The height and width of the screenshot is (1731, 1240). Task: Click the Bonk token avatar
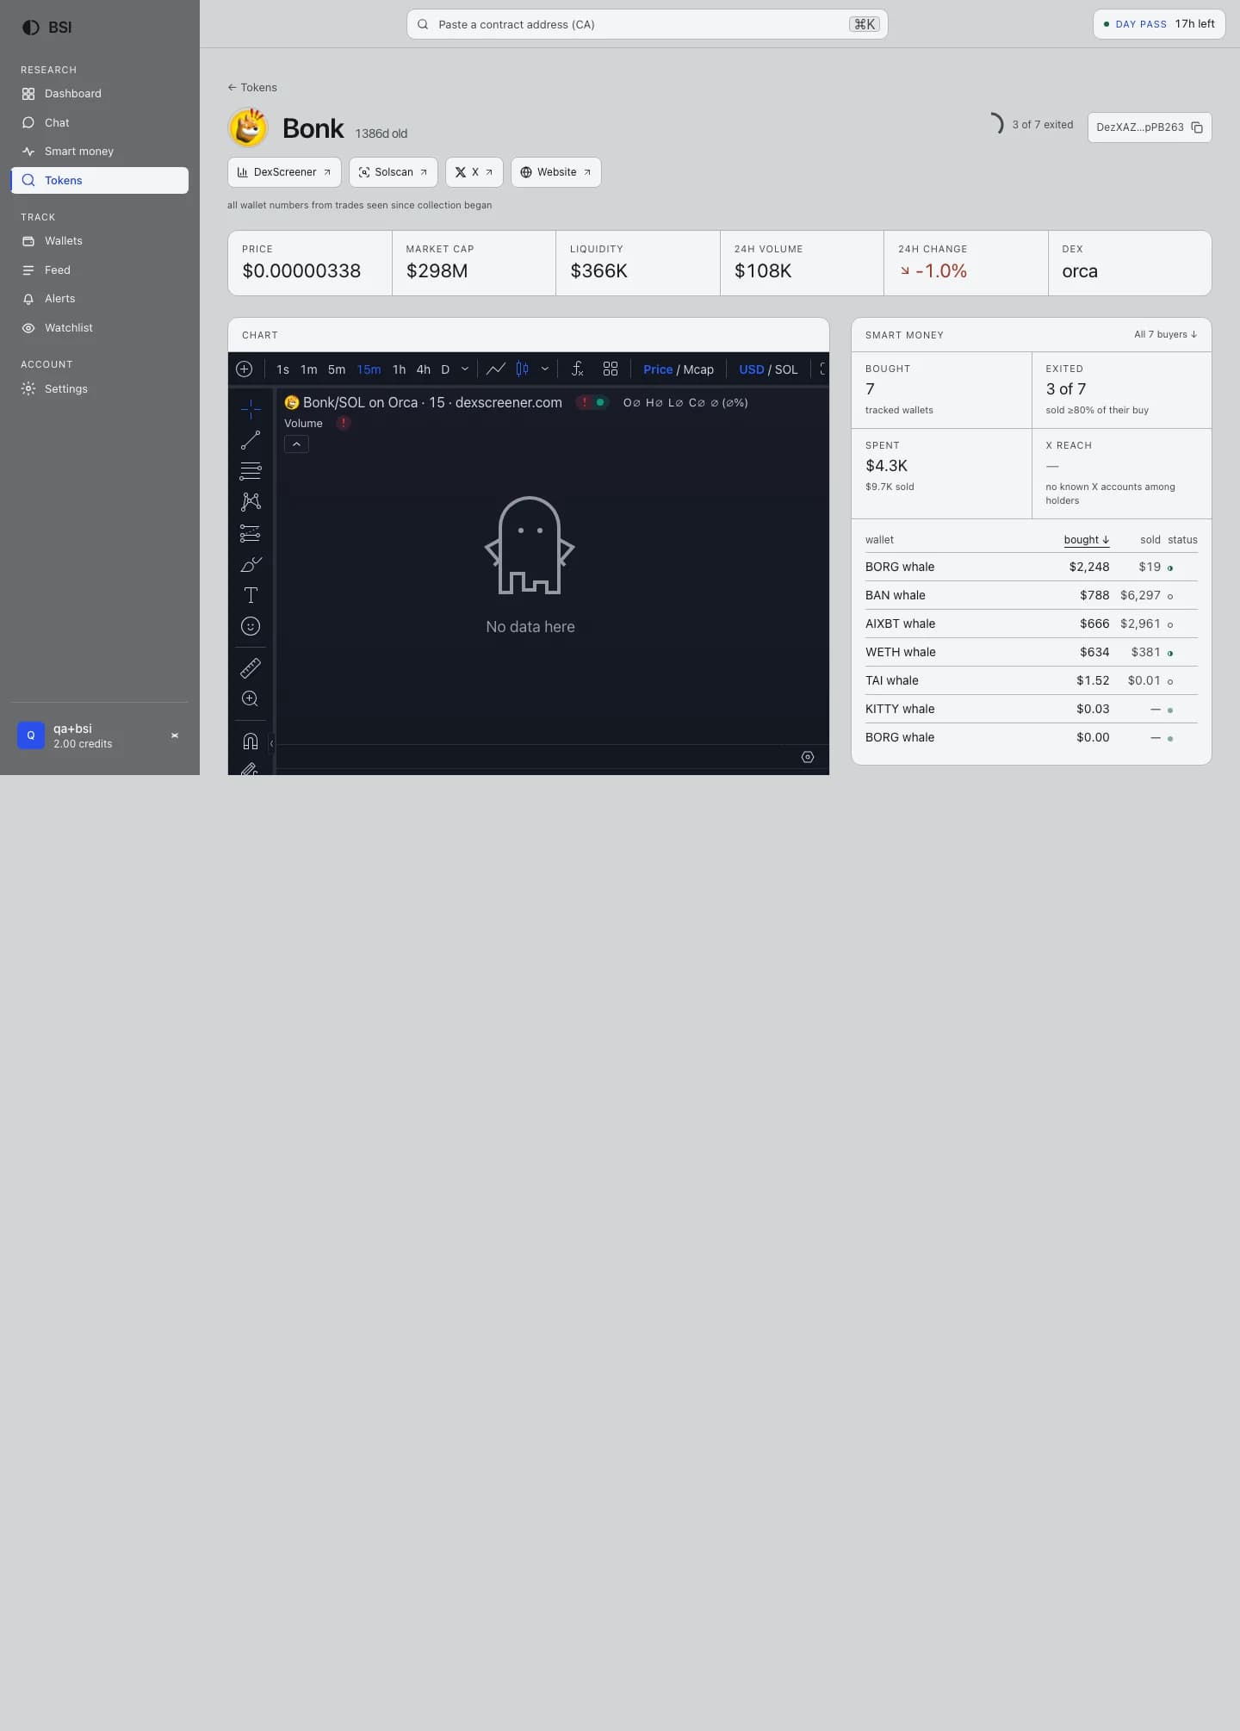[x=248, y=127]
